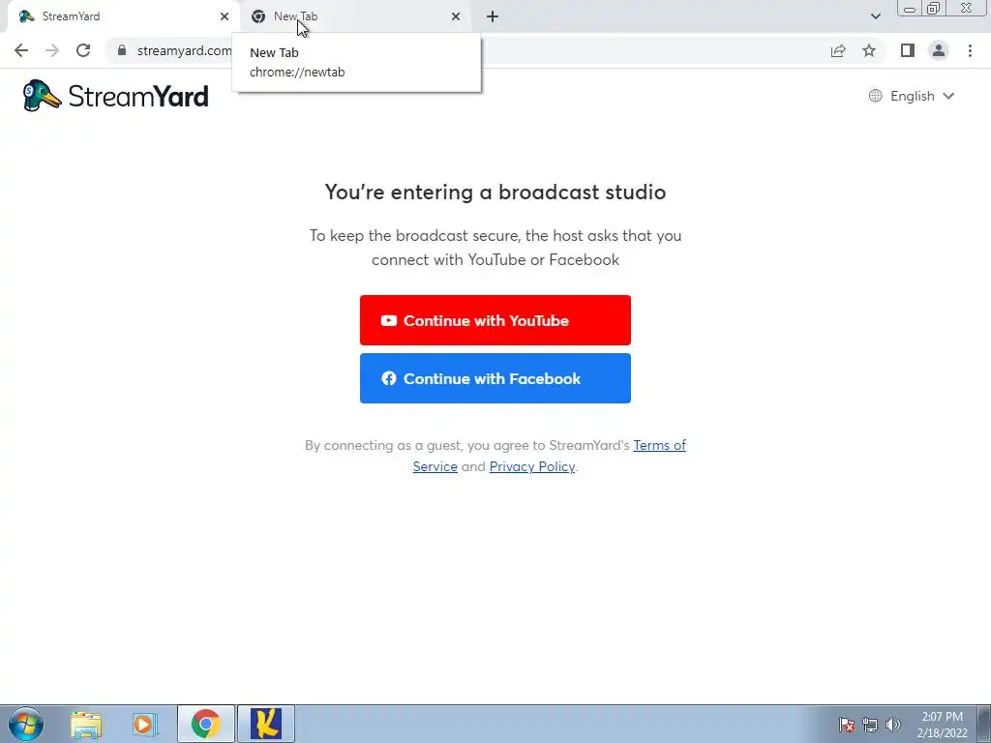Screen dimensions: 991x743
Task: Restore down the Chrome window
Action: 934,9
